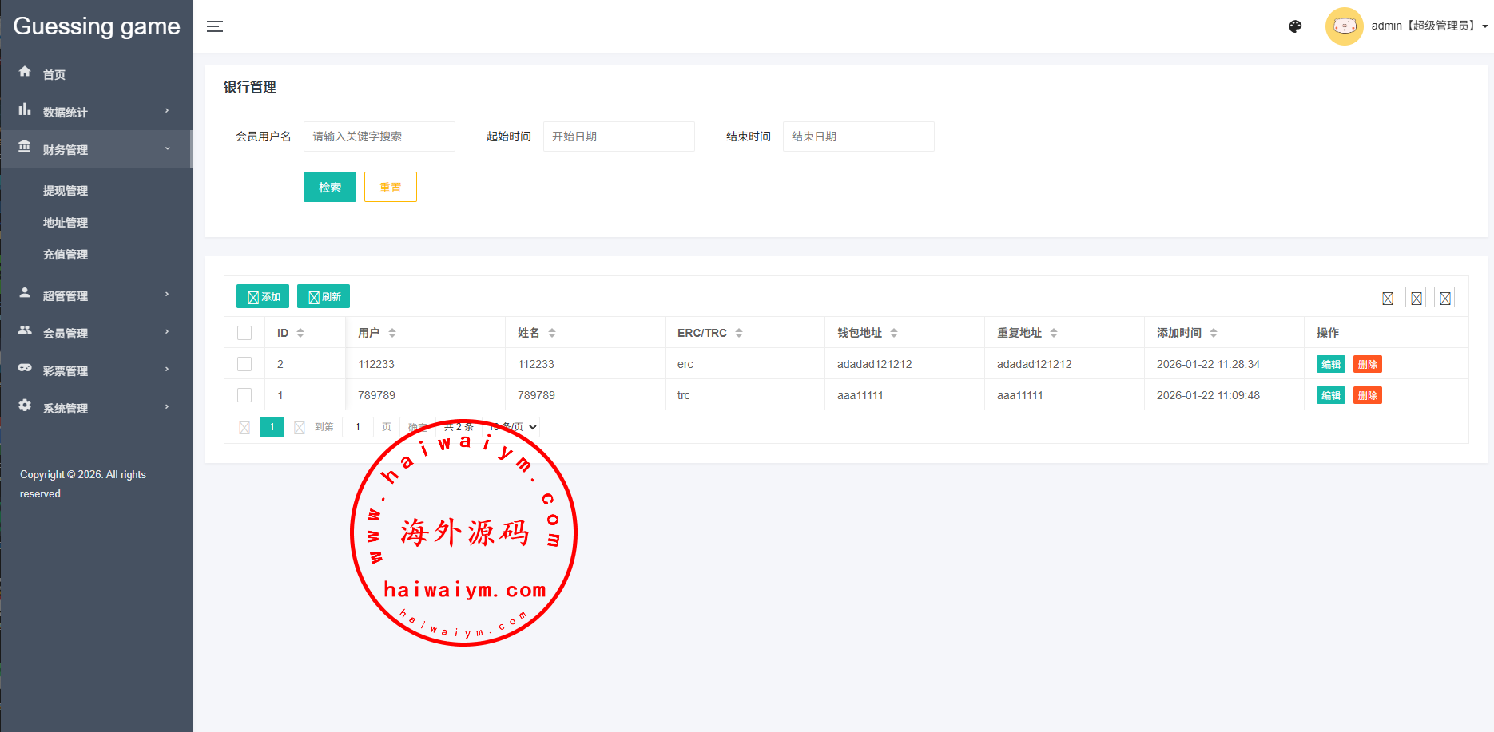1494x732 pixels.
Task: Expand the 数据统计 sidebar menu
Action: point(96,112)
